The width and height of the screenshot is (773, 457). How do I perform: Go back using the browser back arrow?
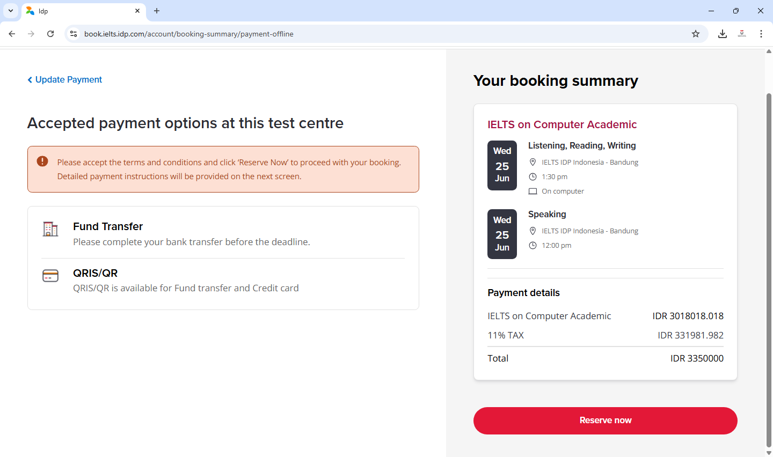pos(12,34)
